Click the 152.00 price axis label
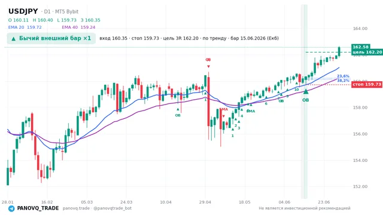 [x=360, y=186]
